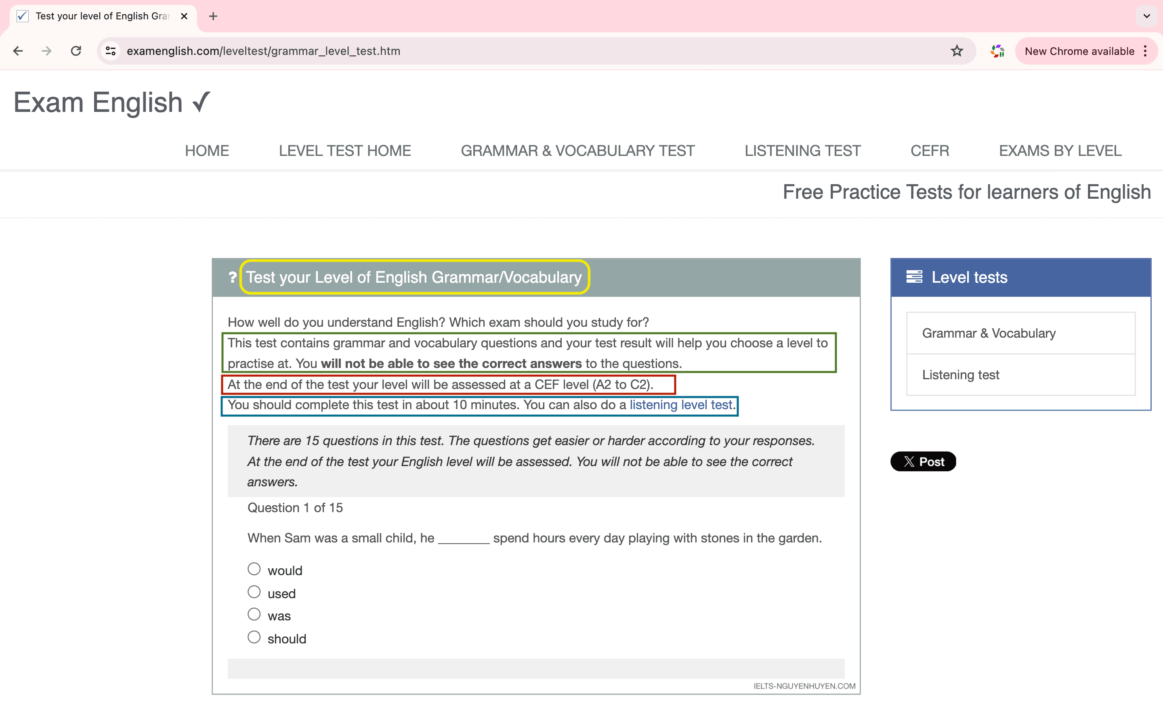This screenshot has height=727, width=1163.
Task: Select the 'used' radio option
Action: [x=254, y=592]
